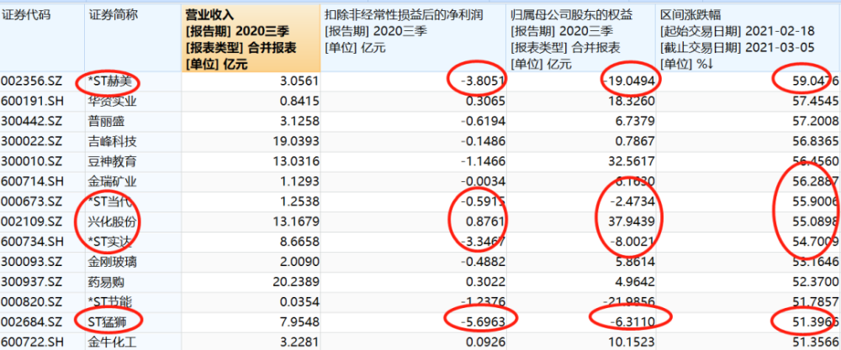Select stock code 000673.SZ
The image size is (841, 350).
(32, 202)
